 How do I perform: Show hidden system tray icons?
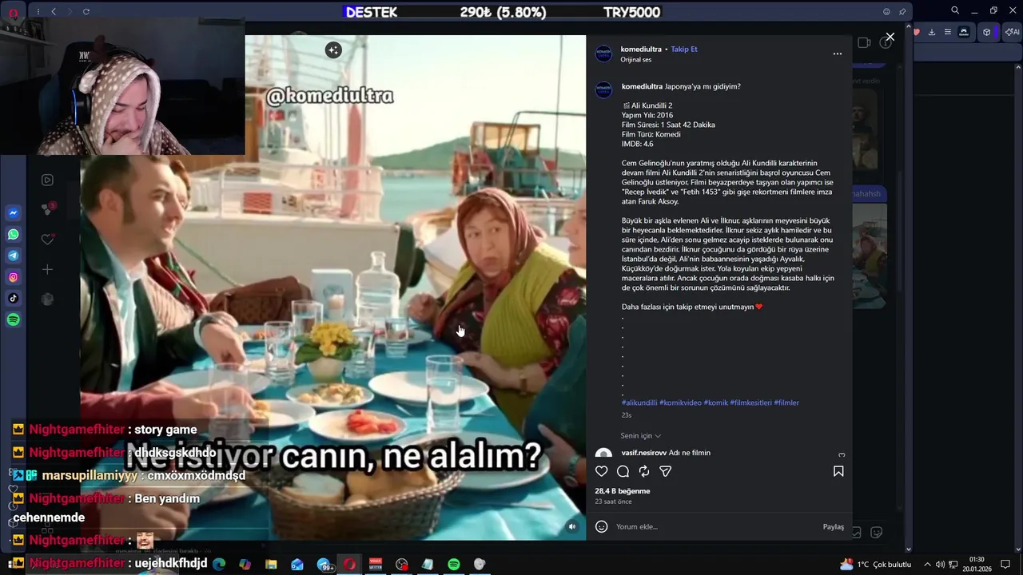click(x=927, y=564)
